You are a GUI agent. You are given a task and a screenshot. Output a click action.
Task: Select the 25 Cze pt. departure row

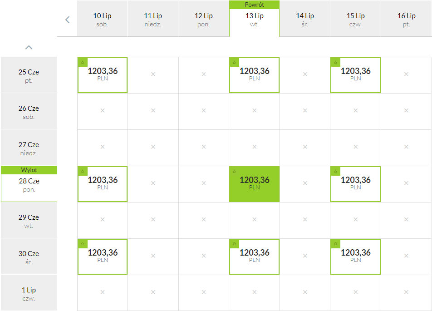tap(29, 75)
